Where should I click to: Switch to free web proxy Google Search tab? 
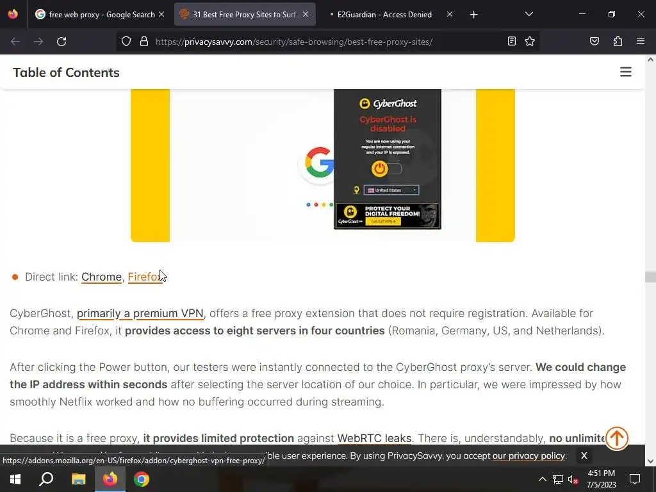pos(101,15)
